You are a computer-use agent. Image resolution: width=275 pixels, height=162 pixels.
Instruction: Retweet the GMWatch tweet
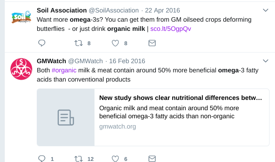[79, 159]
